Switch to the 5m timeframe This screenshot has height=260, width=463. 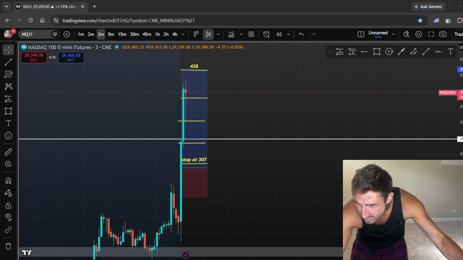pos(111,34)
